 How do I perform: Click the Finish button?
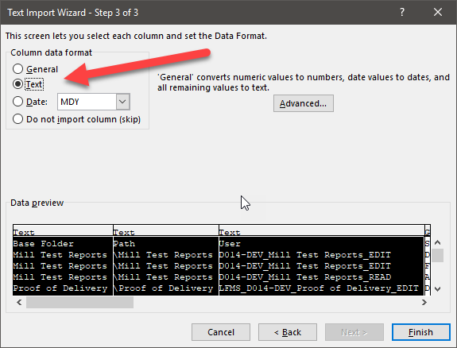421,332
